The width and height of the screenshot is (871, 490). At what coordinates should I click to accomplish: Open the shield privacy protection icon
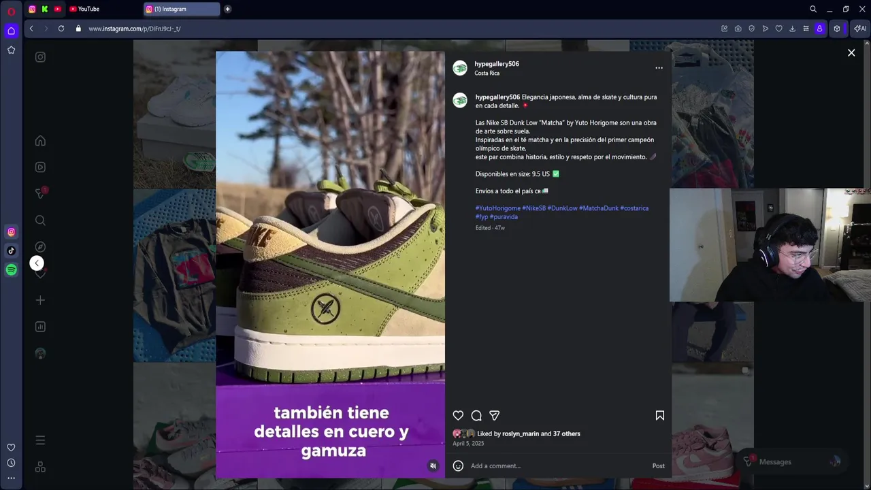(752, 29)
